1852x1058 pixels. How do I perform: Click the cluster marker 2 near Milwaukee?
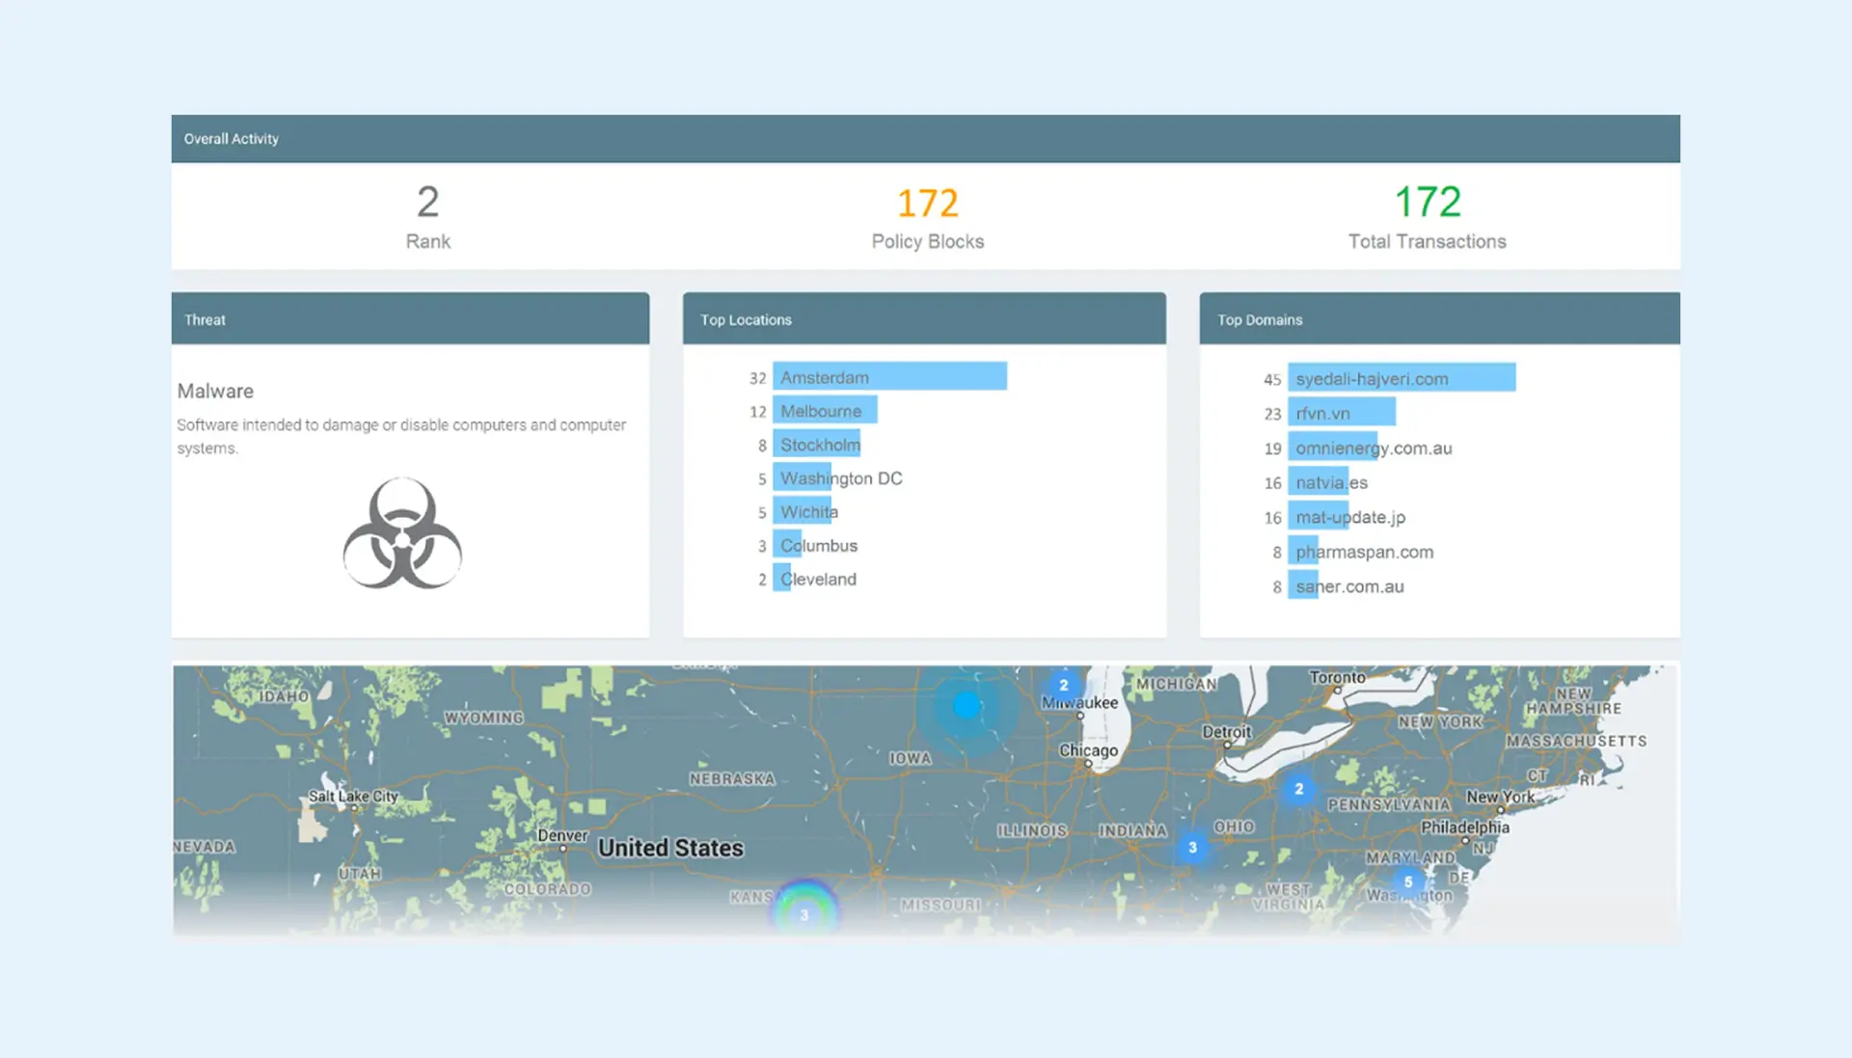[x=1063, y=686]
